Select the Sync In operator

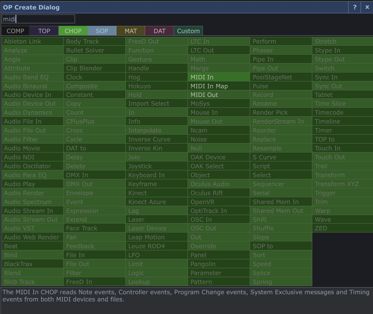(343, 77)
